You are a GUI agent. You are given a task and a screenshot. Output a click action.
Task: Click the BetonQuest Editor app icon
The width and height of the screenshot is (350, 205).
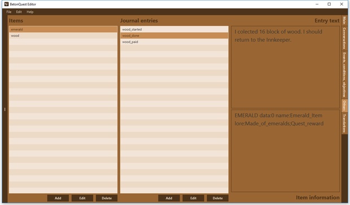coord(6,4)
